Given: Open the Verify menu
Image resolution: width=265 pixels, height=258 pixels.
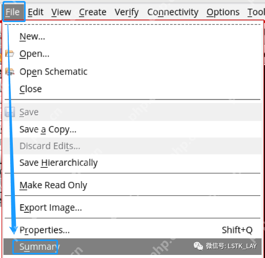Looking at the screenshot, I should click(127, 12).
